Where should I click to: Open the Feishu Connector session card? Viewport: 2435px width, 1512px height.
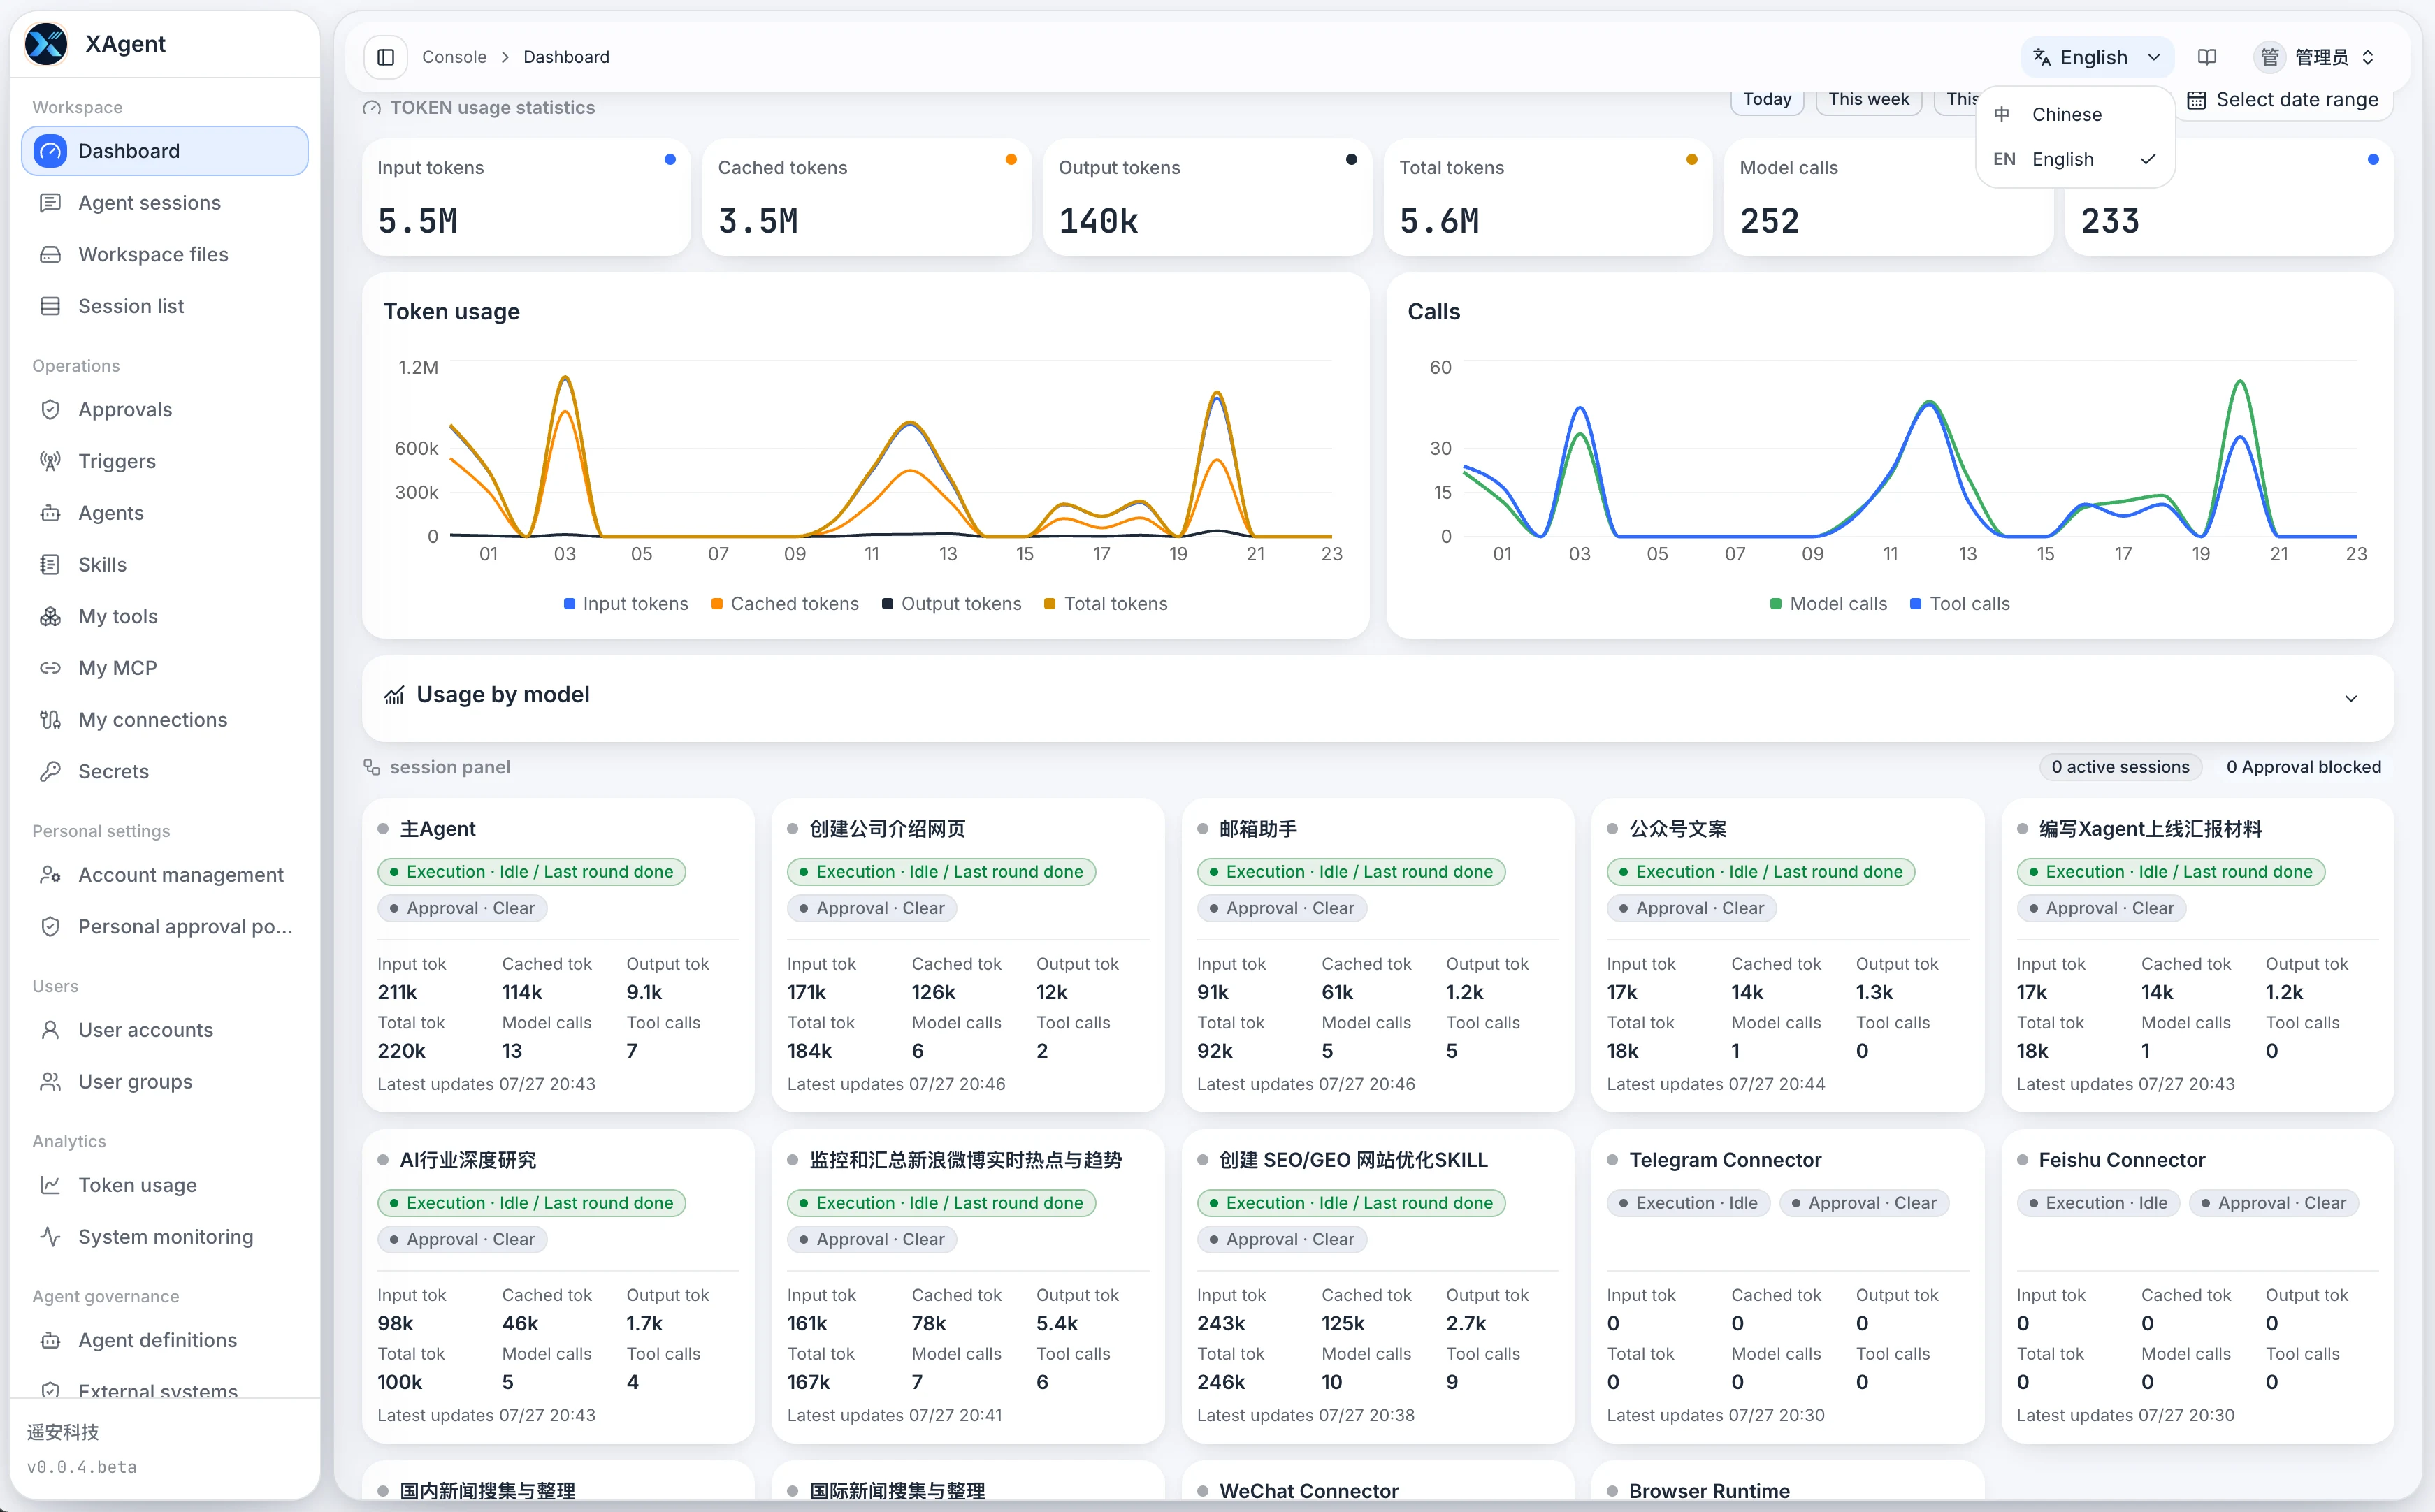click(x=2198, y=1286)
